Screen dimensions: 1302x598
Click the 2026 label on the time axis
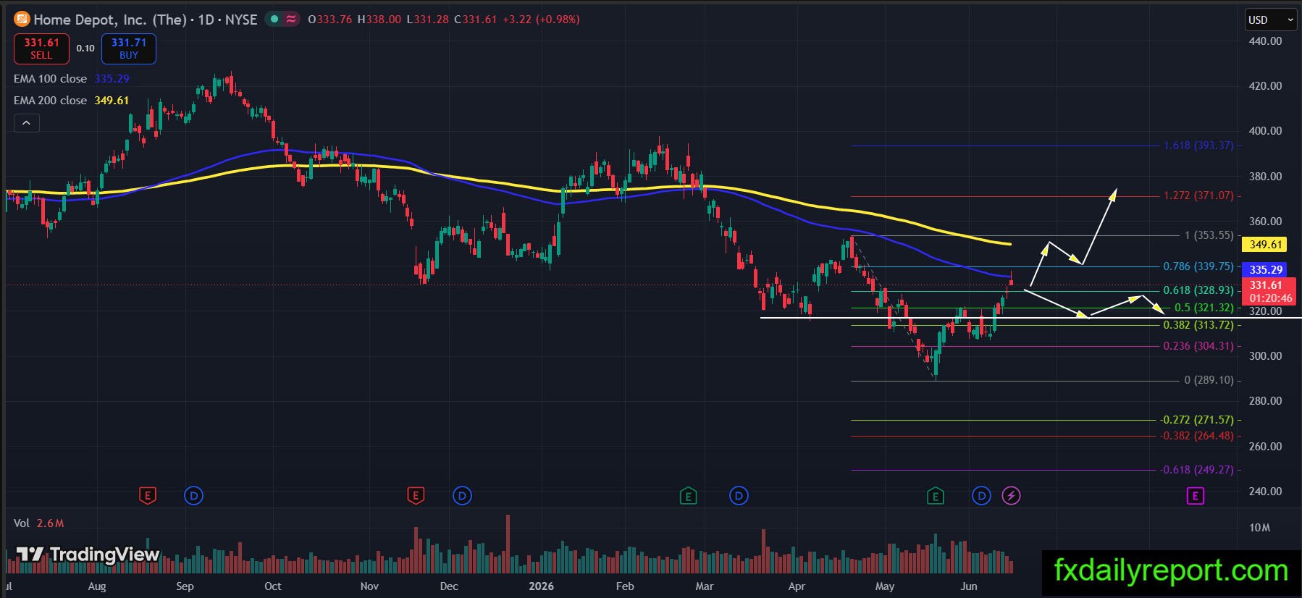click(x=541, y=586)
